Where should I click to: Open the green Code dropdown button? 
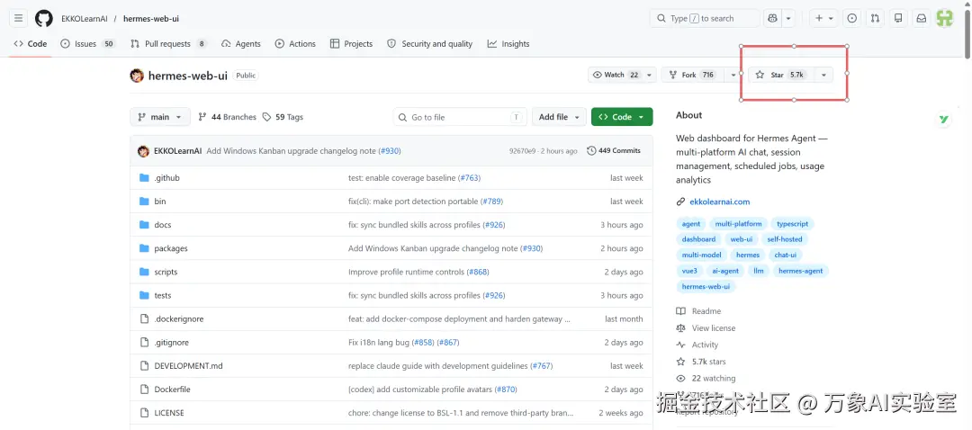(x=622, y=117)
